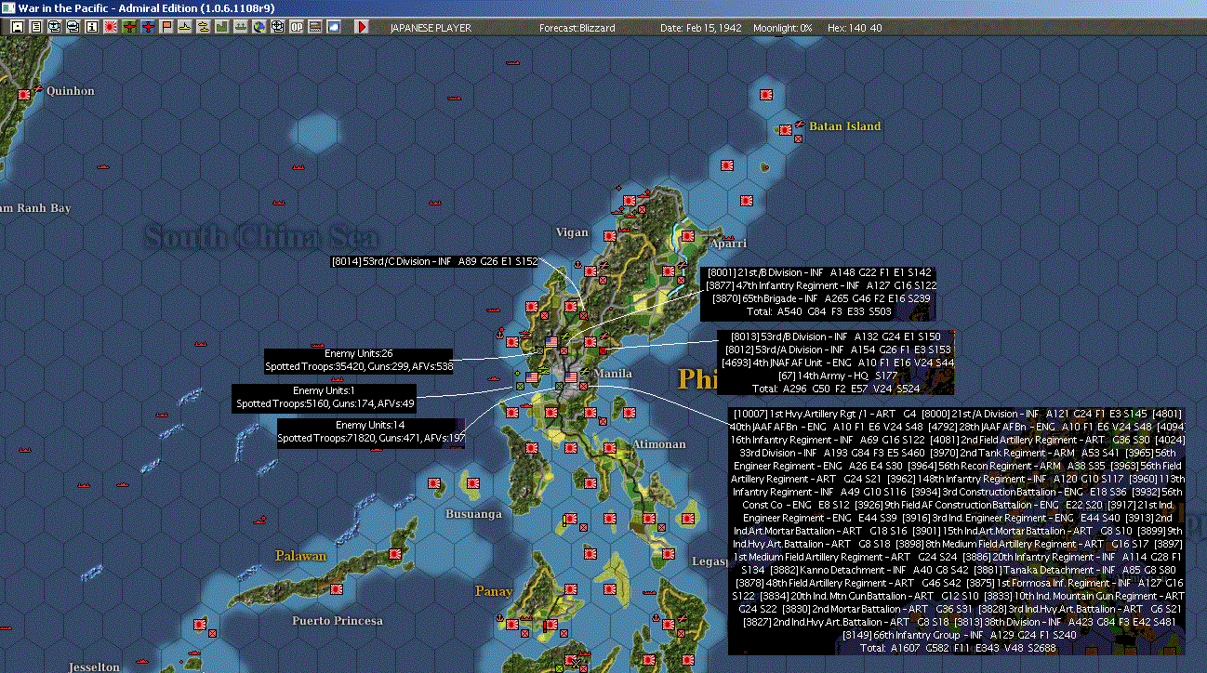Select the Japanese flag base beside Aparri

[689, 235]
